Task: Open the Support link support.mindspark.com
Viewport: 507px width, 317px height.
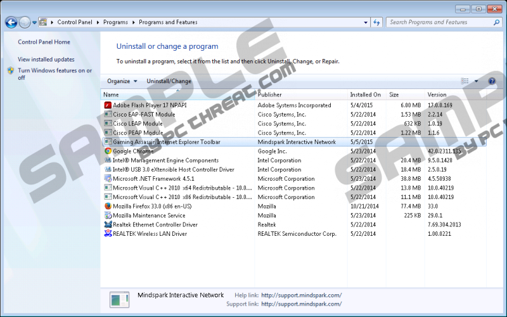Action: pyautogui.click(x=302, y=304)
